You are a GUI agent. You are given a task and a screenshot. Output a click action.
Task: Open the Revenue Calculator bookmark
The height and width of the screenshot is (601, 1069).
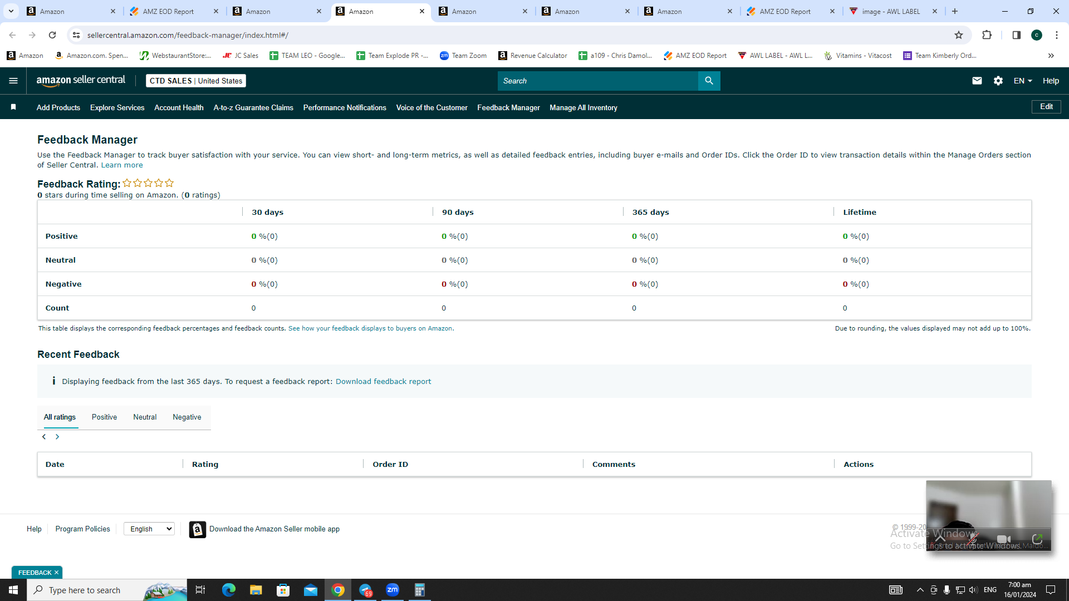point(533,56)
